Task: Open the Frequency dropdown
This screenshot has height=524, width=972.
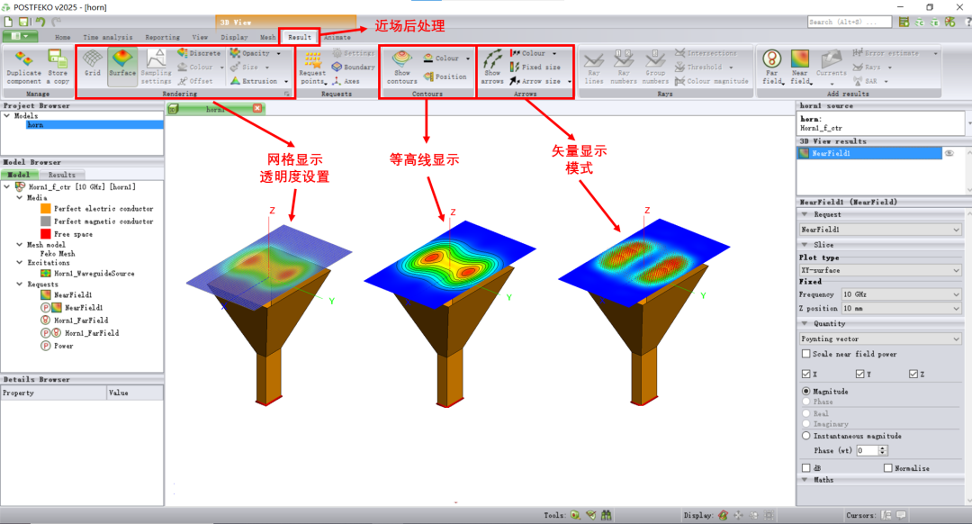Action: (x=901, y=294)
